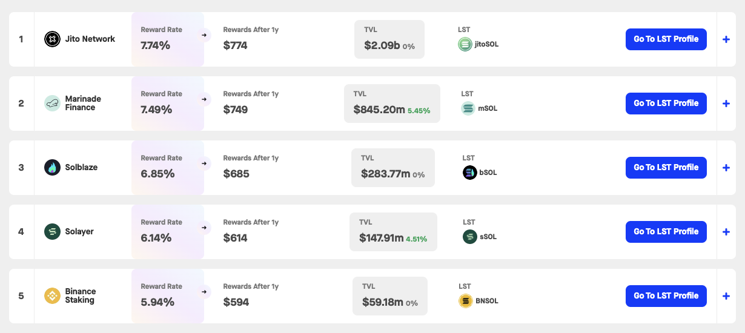Click the $59.18m TVL figure
Screen dimensions: 745x333
[383, 302]
